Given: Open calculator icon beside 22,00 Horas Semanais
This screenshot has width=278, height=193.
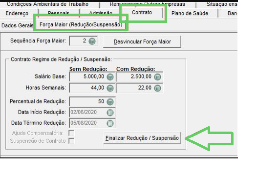Looking at the screenshot, I should [157, 88].
